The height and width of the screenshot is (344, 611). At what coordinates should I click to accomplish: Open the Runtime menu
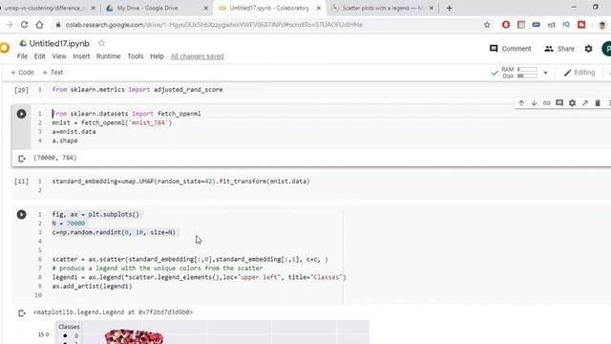pos(108,56)
